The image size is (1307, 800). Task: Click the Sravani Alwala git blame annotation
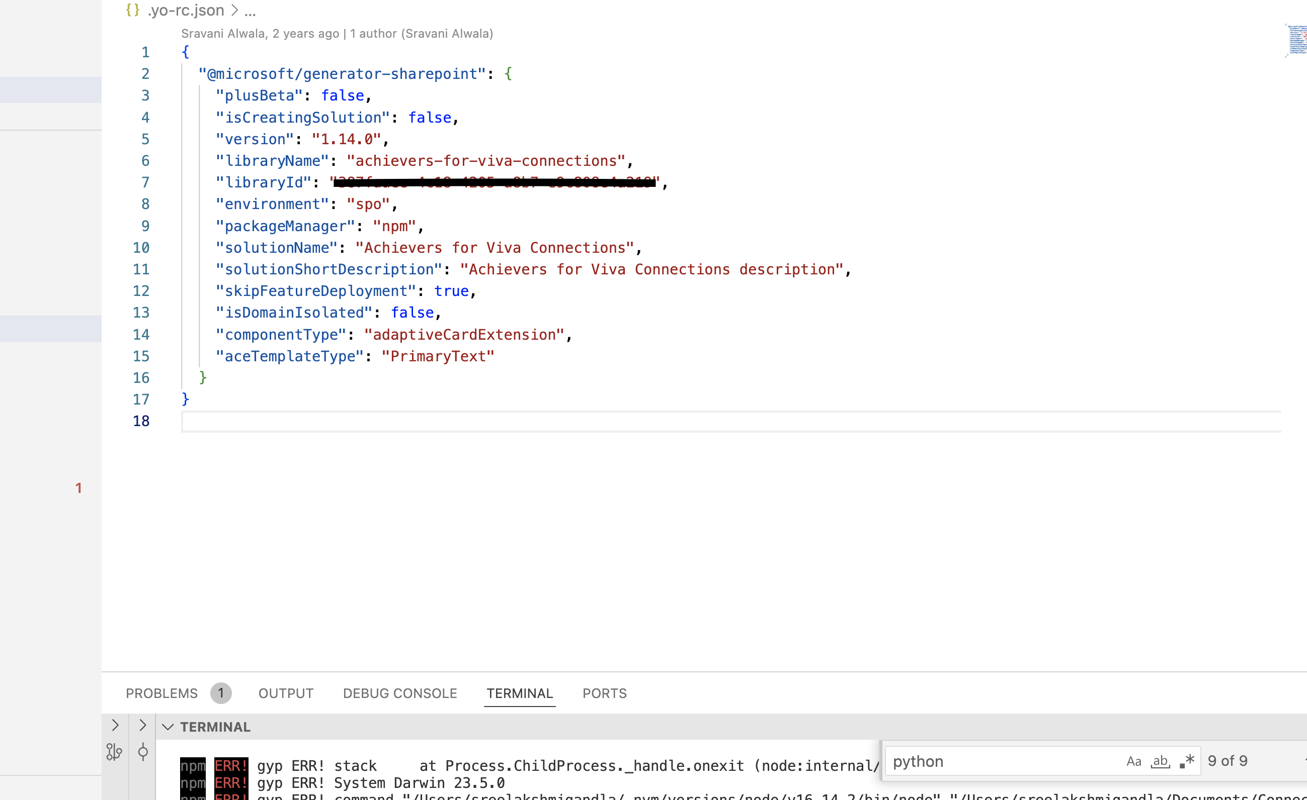tap(337, 33)
